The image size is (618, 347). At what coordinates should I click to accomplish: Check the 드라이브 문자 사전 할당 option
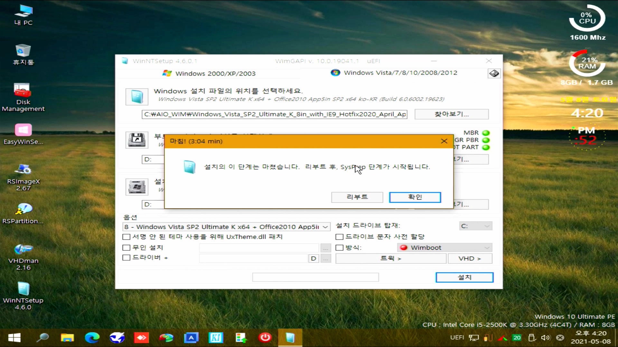339,237
